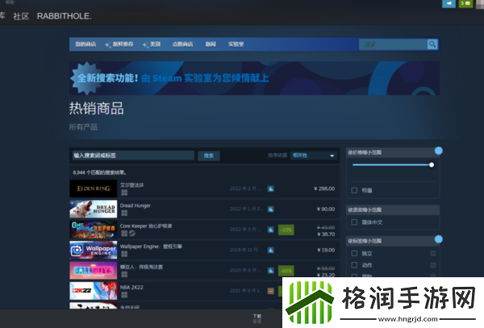Image resolution: width=484 pixels, height=328 pixels.
Task: Open the Dread Hunger game title link
Action: [136, 206]
